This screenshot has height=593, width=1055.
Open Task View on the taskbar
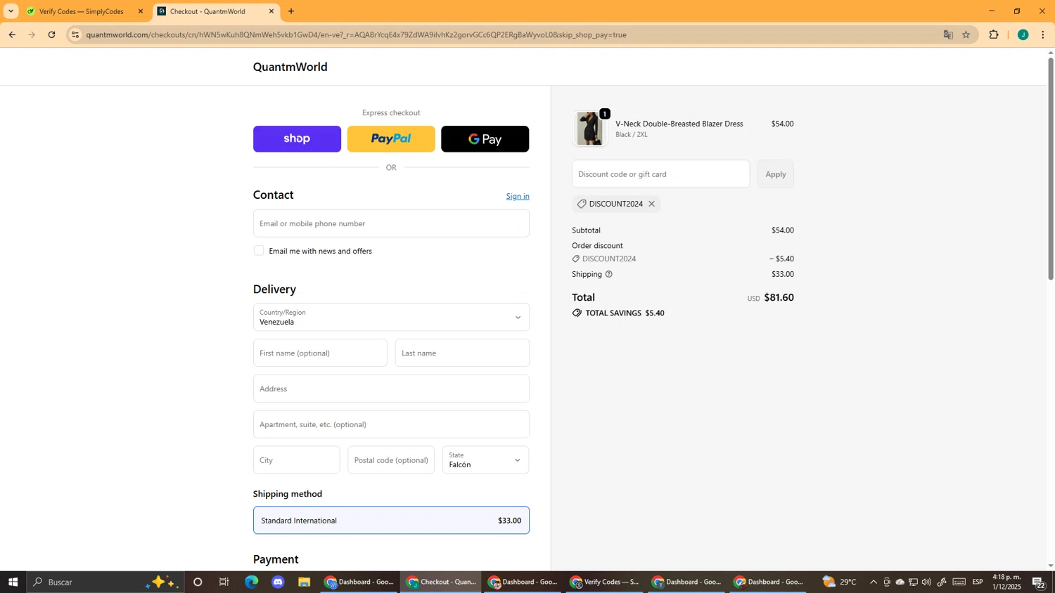click(x=224, y=582)
